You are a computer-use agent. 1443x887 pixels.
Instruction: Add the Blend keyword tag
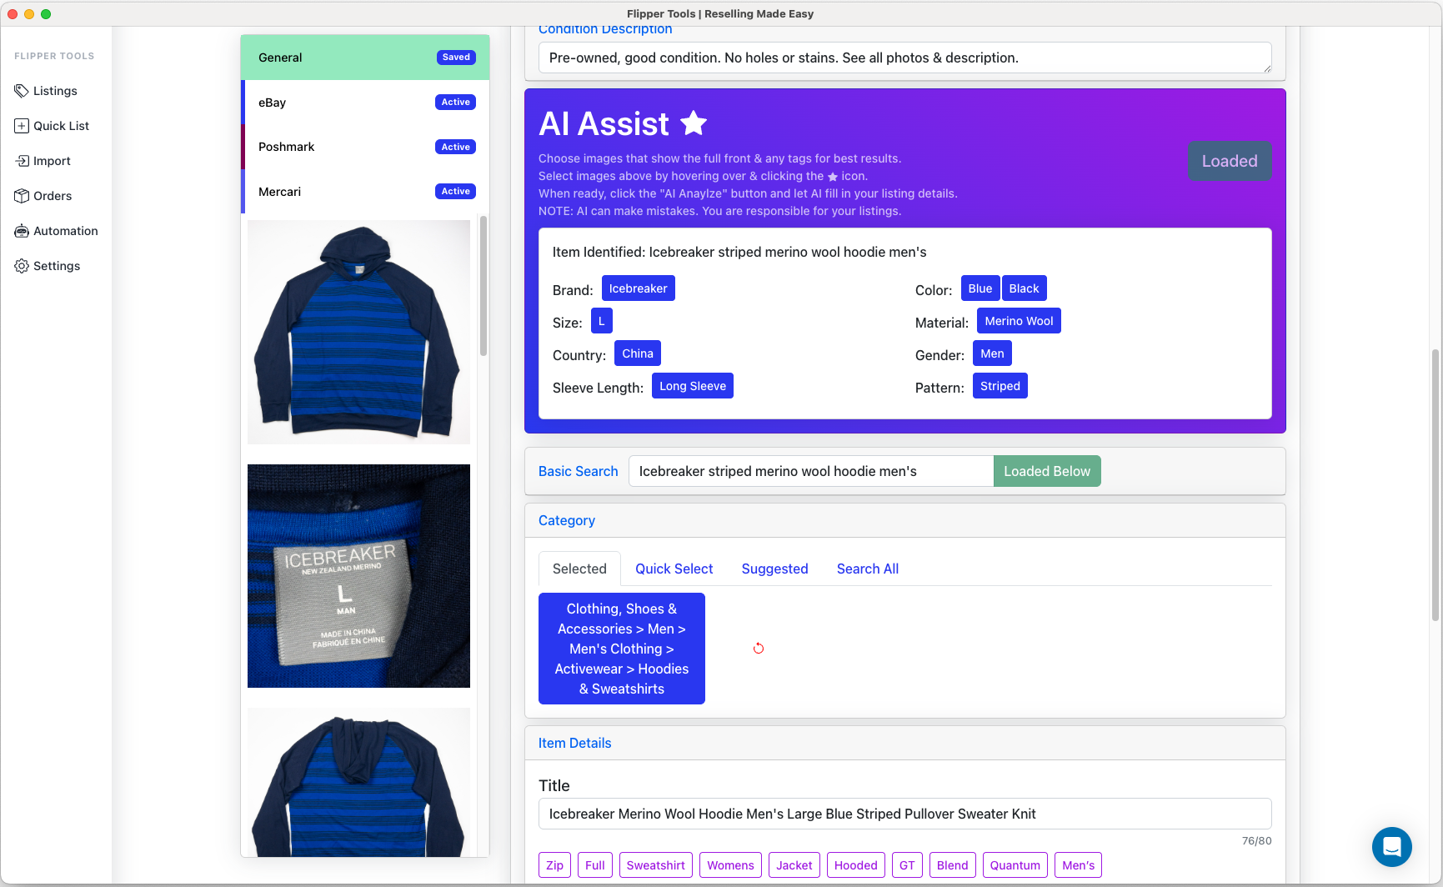(x=952, y=865)
